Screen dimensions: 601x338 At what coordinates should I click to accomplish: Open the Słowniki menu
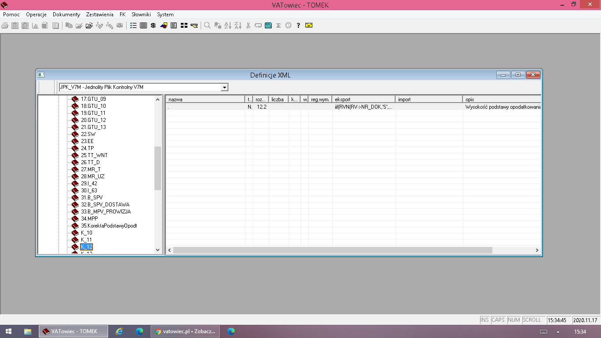(x=141, y=15)
